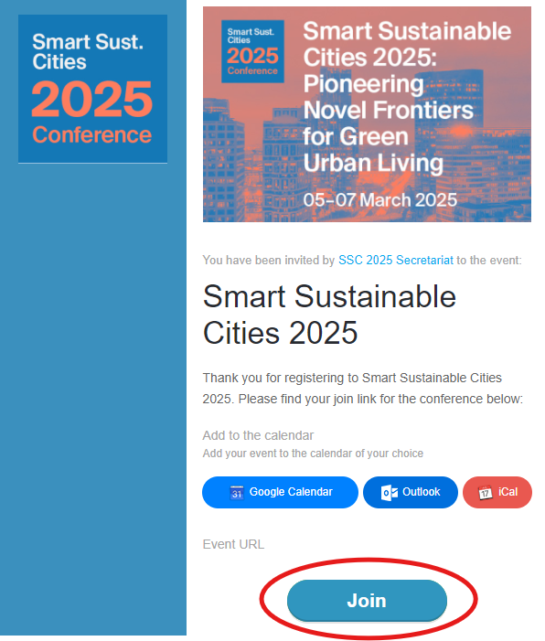Open the SSC 2025 Secretariat link
The image size is (545, 641).
pyautogui.click(x=396, y=260)
